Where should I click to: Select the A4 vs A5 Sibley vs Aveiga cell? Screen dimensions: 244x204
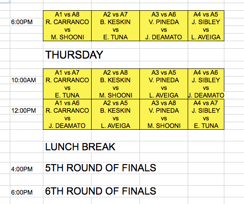206,26
